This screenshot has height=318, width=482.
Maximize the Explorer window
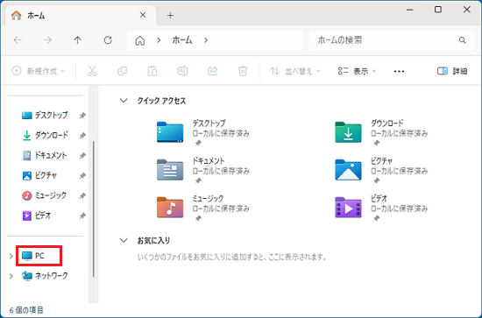click(437, 10)
